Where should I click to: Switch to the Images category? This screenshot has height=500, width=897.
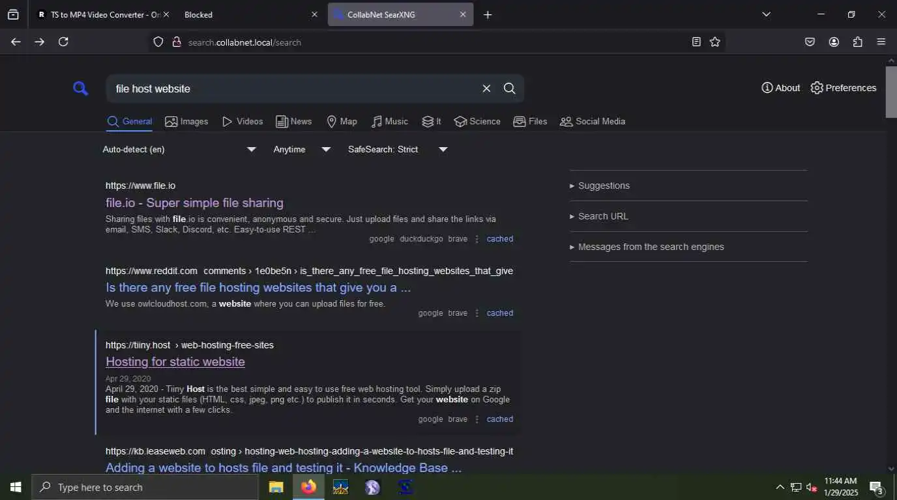(186, 122)
